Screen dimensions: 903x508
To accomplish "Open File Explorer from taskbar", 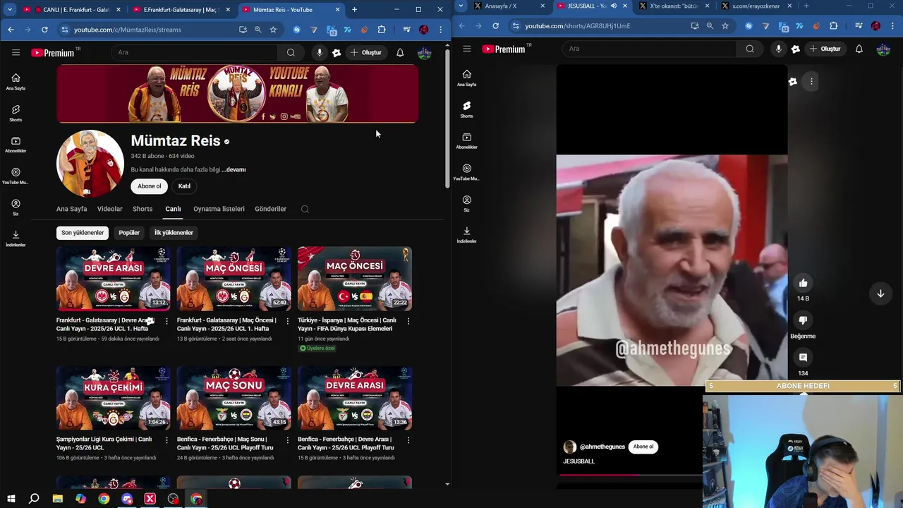I will [57, 499].
